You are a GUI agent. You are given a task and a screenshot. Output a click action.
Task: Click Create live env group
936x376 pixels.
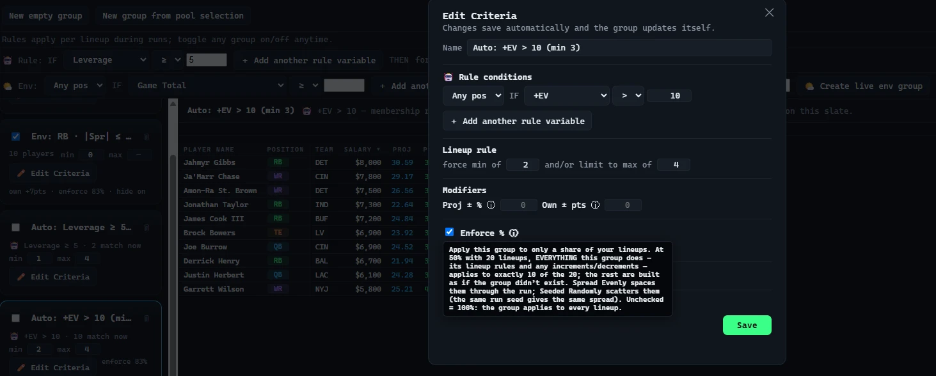864,86
